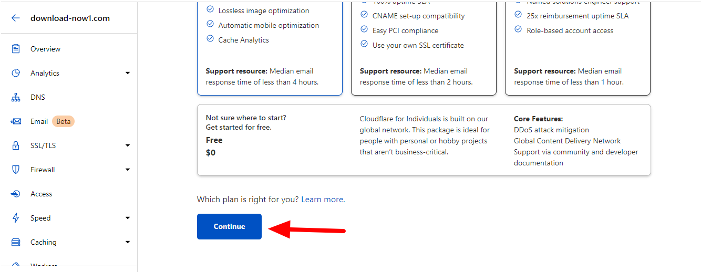Click the check icon beside Cache Analytics
This screenshot has width=701, height=272.
pyautogui.click(x=210, y=39)
